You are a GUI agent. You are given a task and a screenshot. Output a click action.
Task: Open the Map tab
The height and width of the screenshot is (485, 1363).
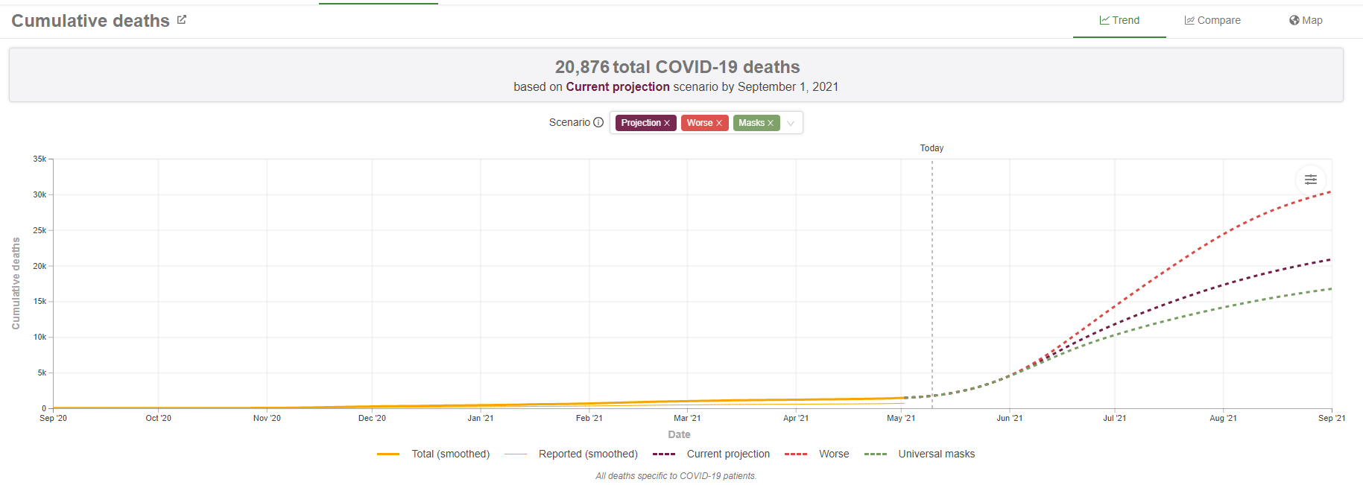click(1306, 20)
